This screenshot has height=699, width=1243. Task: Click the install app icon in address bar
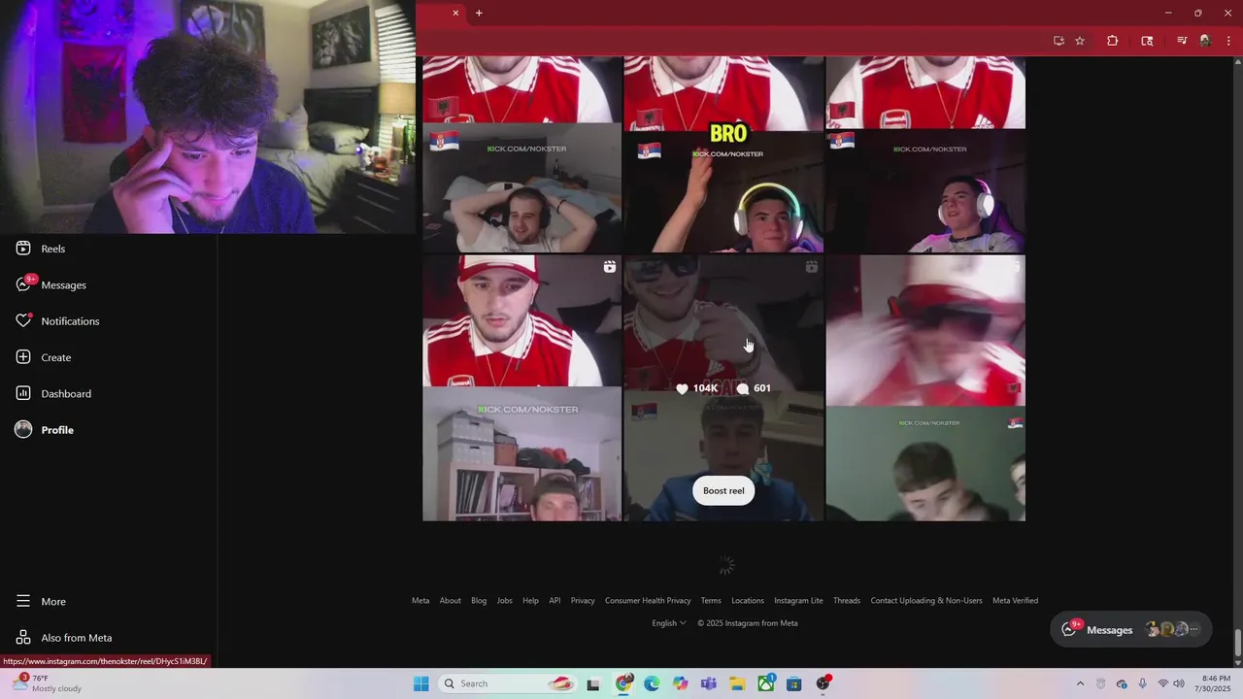1058,41
